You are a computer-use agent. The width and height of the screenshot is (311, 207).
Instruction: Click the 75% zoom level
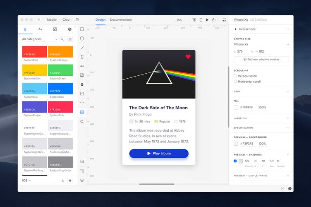pos(179,20)
